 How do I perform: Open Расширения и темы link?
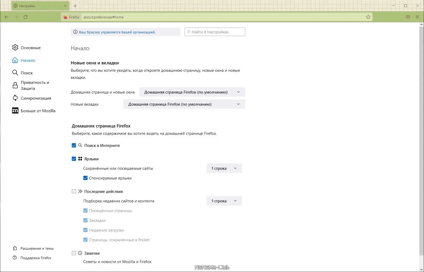click(x=37, y=248)
